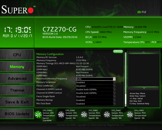Click the help panel scroll-down arrow
This screenshot has width=162, height=130.
pyautogui.click(x=144, y=88)
